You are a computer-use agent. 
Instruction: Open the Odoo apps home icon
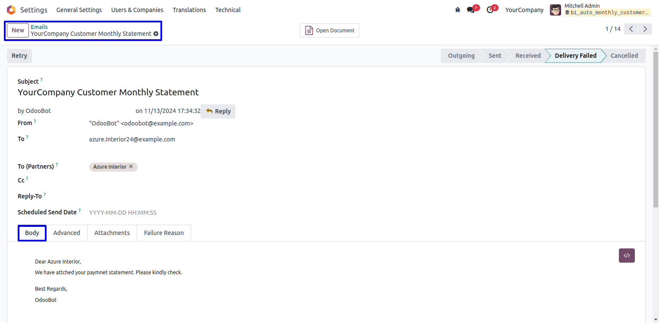tap(11, 10)
